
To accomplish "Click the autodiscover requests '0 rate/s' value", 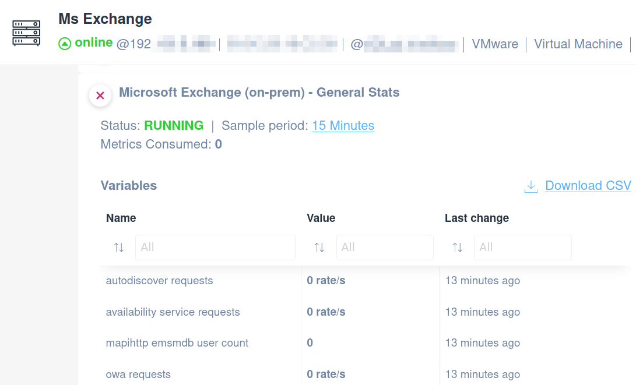I will coord(326,280).
